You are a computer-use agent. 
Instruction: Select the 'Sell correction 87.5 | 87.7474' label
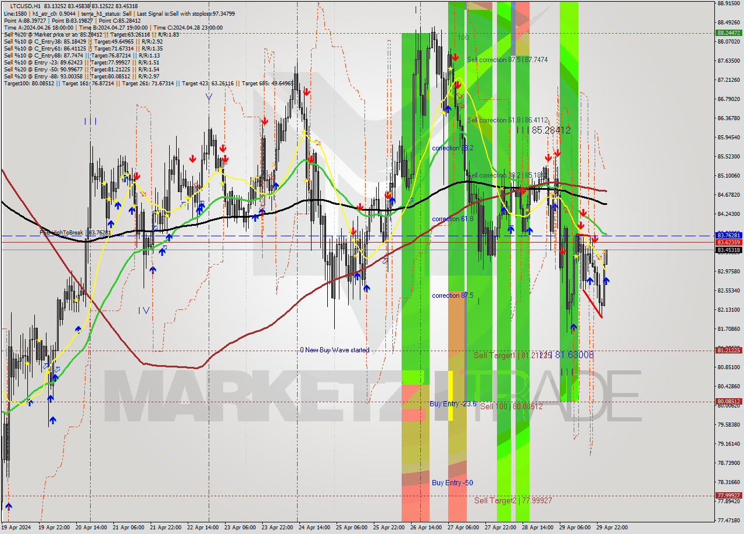click(x=507, y=60)
